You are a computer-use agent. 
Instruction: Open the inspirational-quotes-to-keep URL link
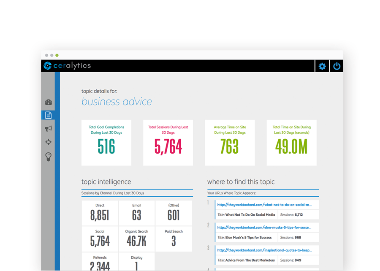[265, 250]
